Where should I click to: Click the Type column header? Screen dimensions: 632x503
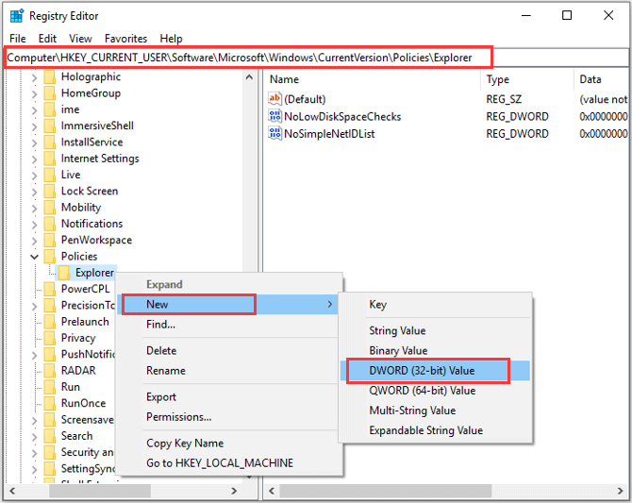coord(527,79)
